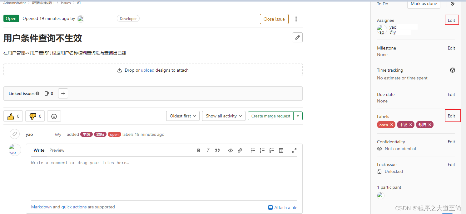Add a linked issue with plus button

pos(63,93)
